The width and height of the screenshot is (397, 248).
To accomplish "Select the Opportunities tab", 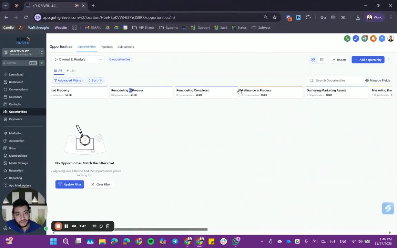I will pyautogui.click(x=87, y=47).
